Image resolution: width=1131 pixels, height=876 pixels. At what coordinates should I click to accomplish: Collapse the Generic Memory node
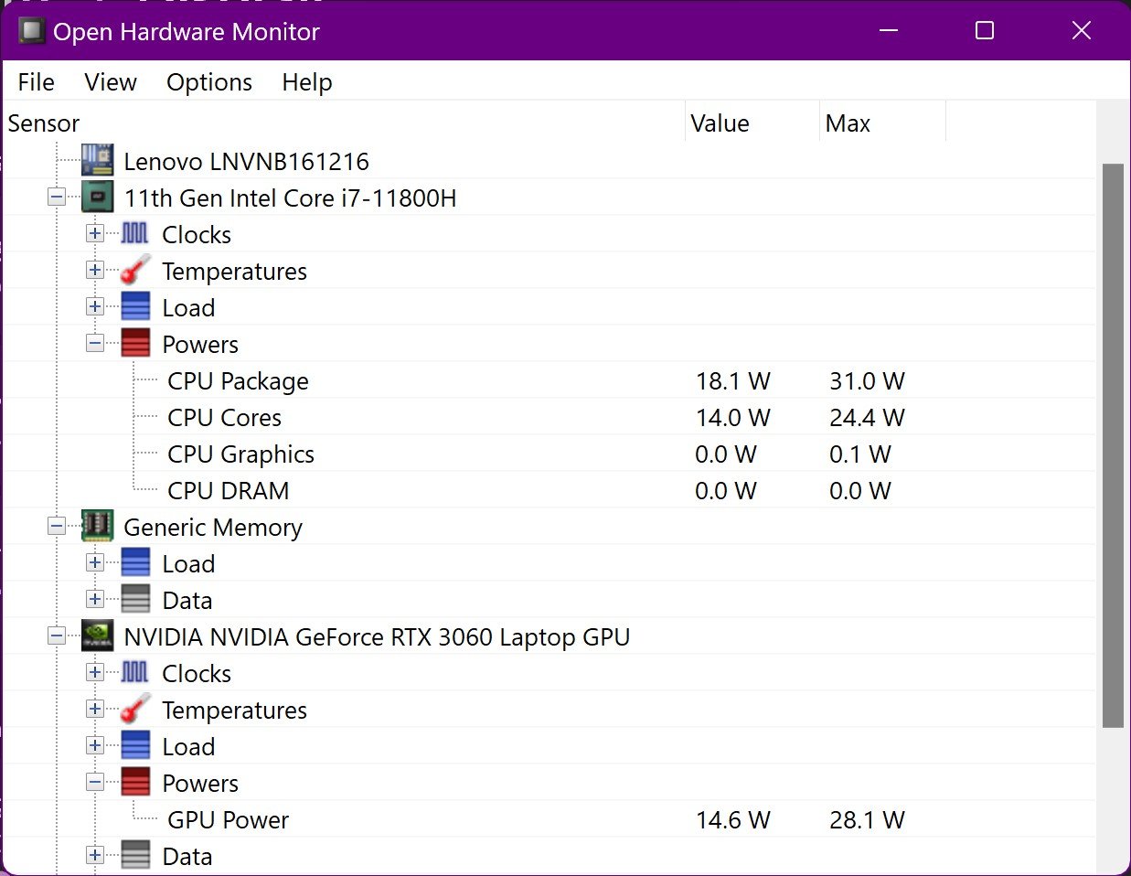pos(57,526)
